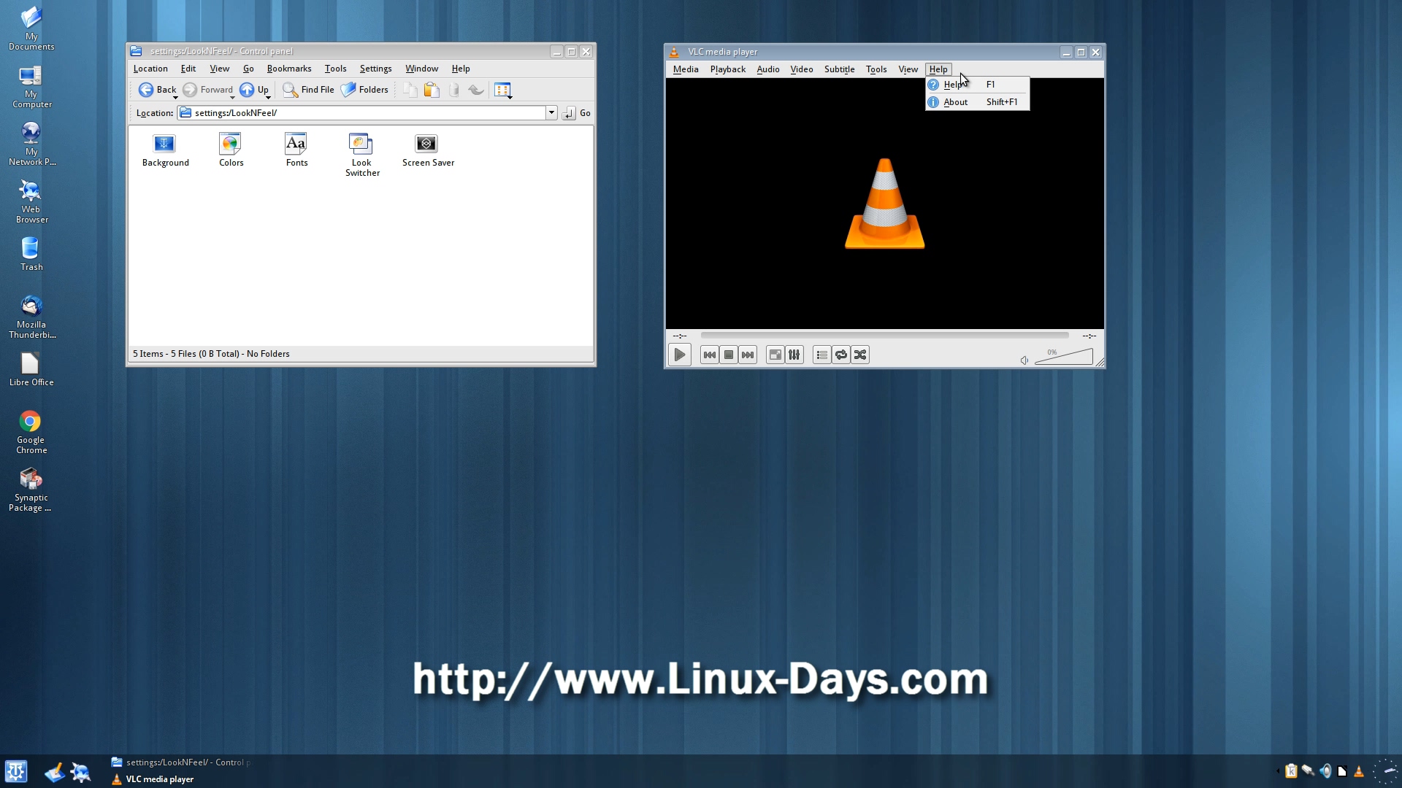Expand the Back history dropdown arrow
Screen dimensions: 1402x788
(x=175, y=97)
